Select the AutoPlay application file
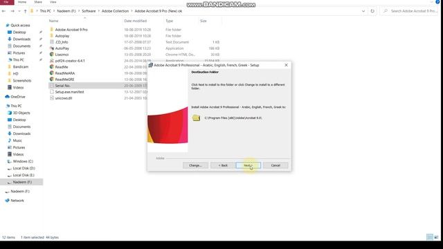This screenshot has height=249, width=443. click(62, 48)
